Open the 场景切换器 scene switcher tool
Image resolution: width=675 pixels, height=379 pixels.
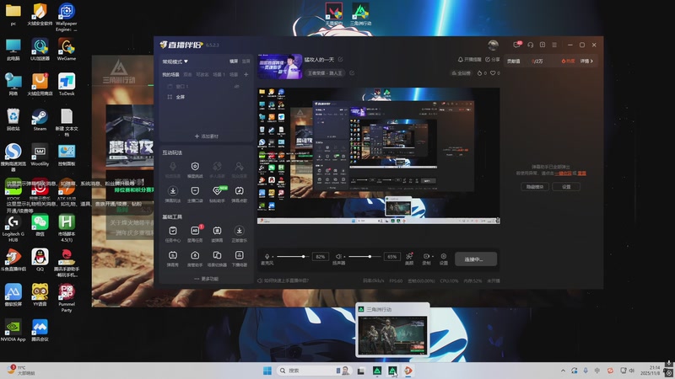pos(217,259)
